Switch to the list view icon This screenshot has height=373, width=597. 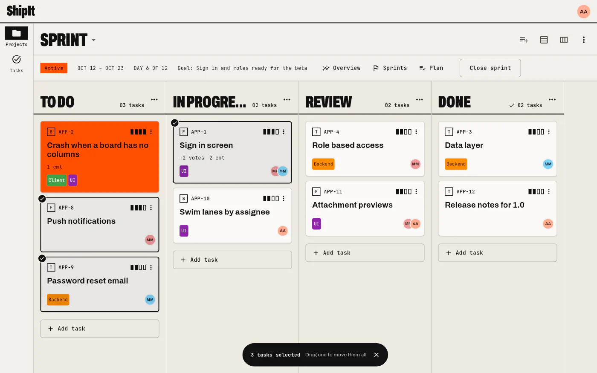[544, 40]
